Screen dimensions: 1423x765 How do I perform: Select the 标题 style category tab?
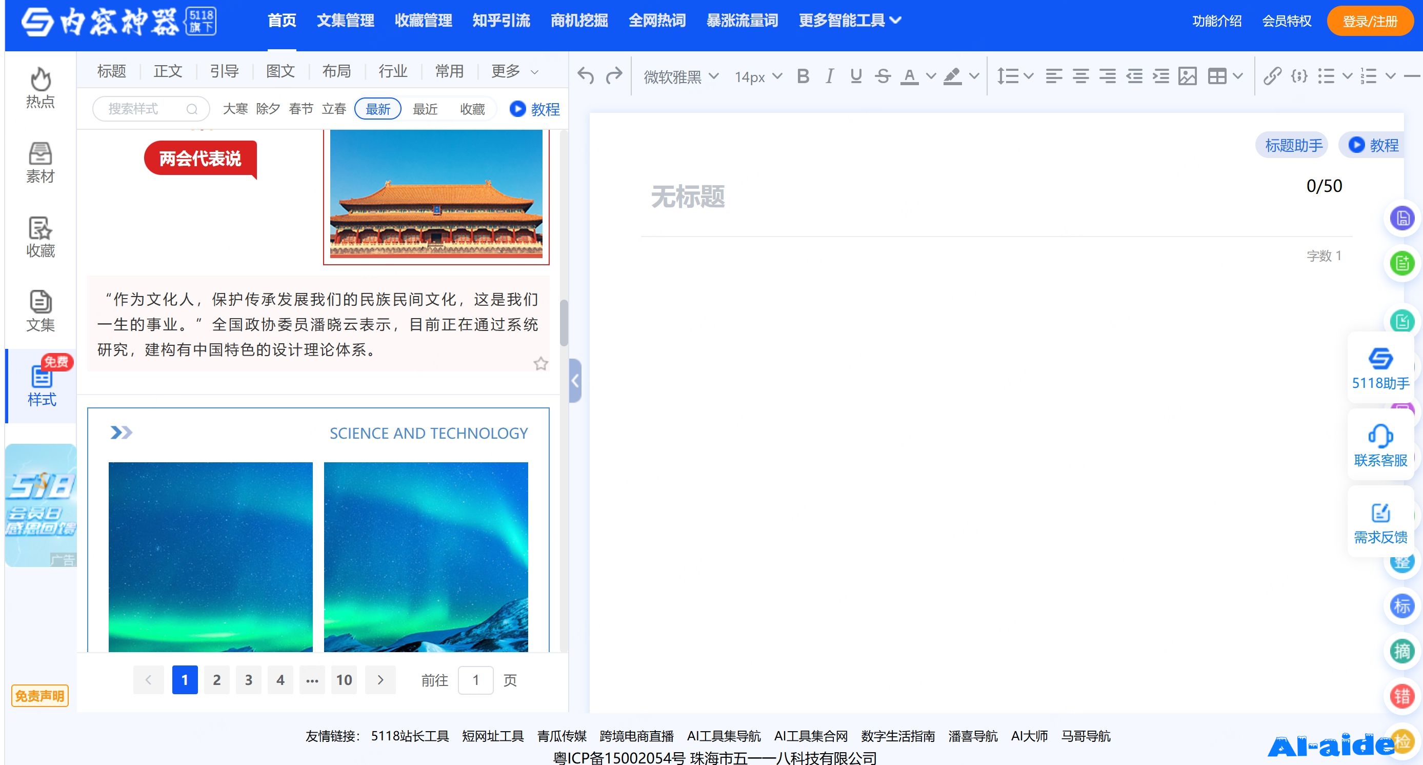pyautogui.click(x=112, y=71)
